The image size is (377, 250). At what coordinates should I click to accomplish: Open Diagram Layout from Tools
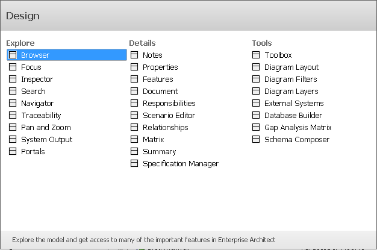pos(291,67)
